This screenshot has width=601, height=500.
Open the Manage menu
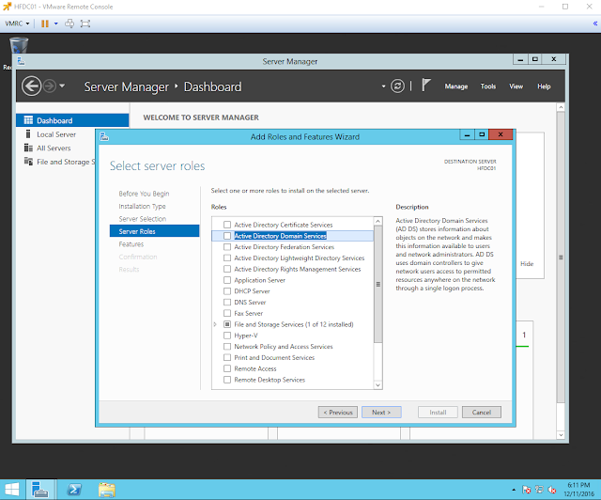point(456,86)
